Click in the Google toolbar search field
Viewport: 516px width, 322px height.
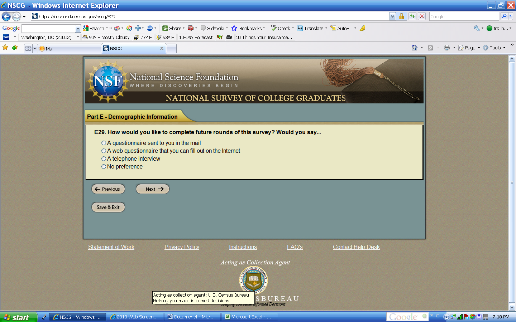48,28
